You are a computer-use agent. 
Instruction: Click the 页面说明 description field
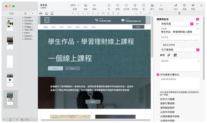point(180,65)
